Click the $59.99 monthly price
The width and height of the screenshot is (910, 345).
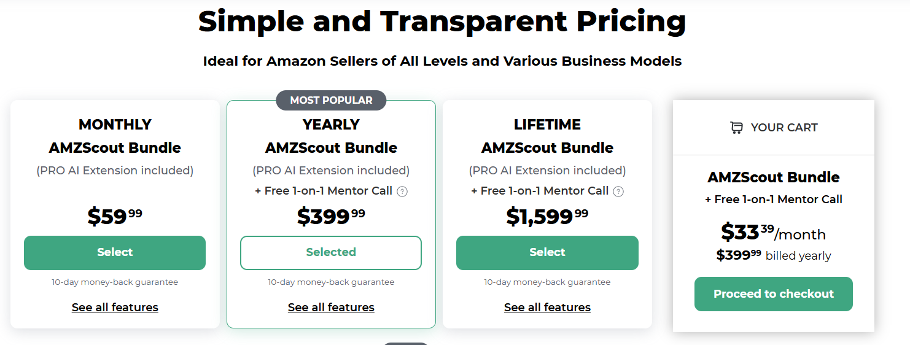click(115, 216)
